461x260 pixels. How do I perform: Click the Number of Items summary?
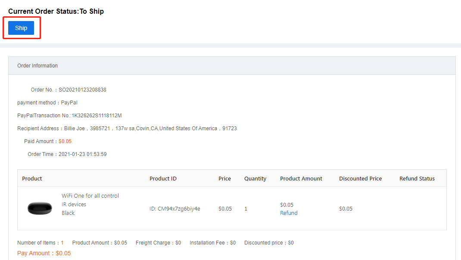[x=40, y=243]
